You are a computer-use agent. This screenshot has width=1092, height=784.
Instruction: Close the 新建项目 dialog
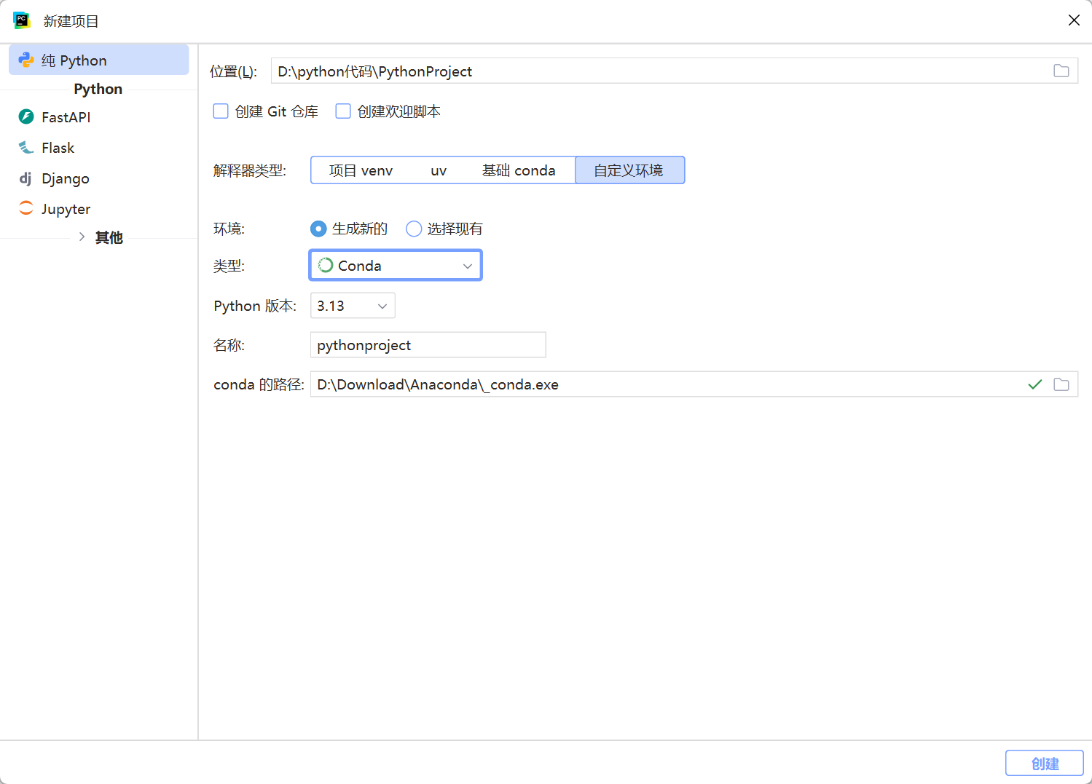pos(1074,20)
